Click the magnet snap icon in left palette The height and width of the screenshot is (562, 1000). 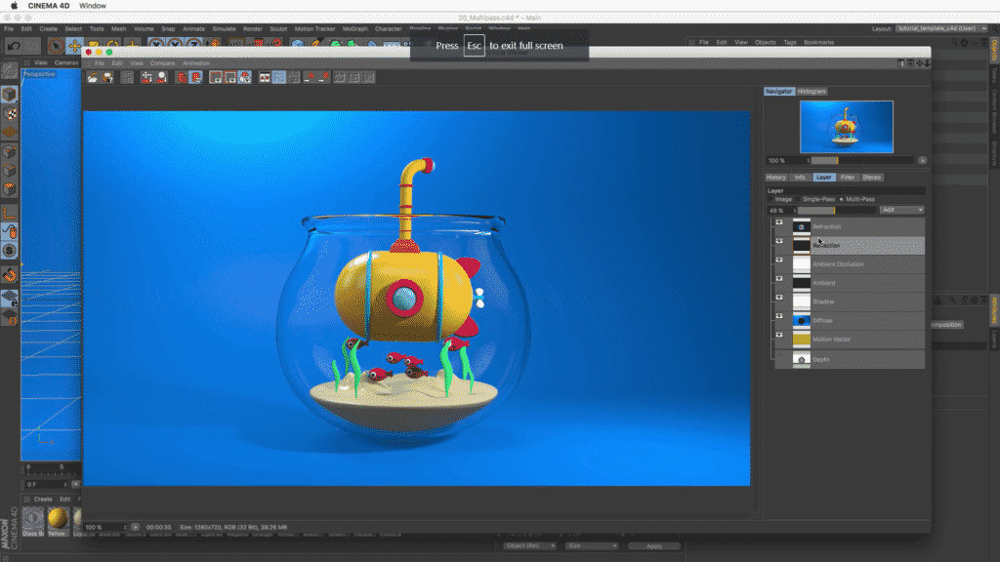pyautogui.click(x=10, y=275)
